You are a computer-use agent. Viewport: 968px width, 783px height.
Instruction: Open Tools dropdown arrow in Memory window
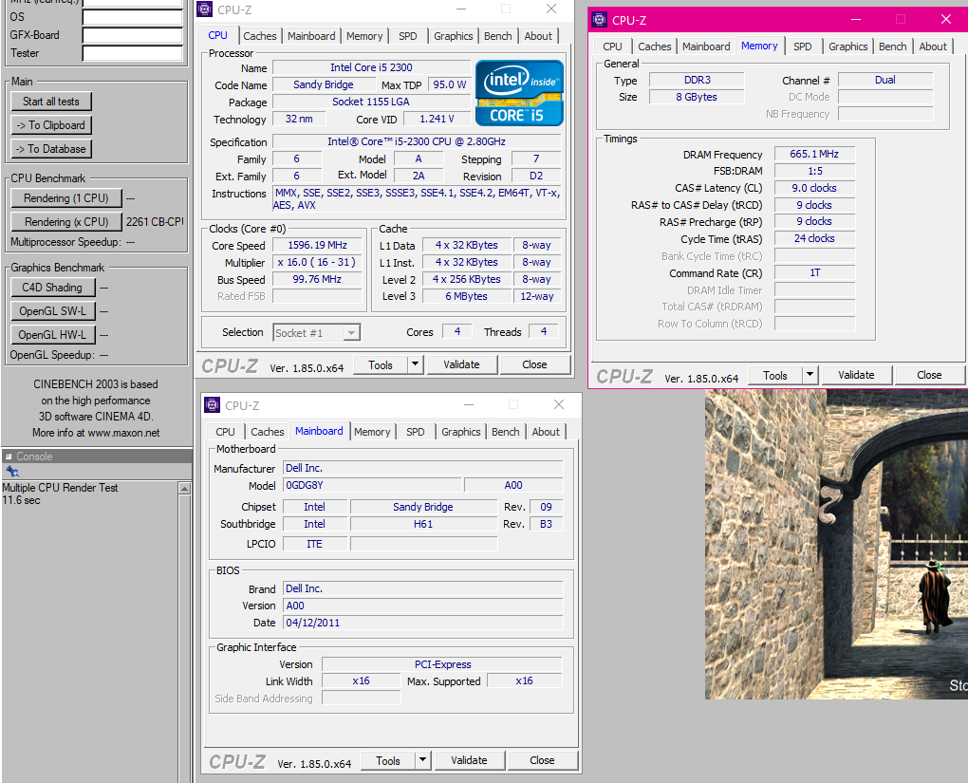pos(810,374)
